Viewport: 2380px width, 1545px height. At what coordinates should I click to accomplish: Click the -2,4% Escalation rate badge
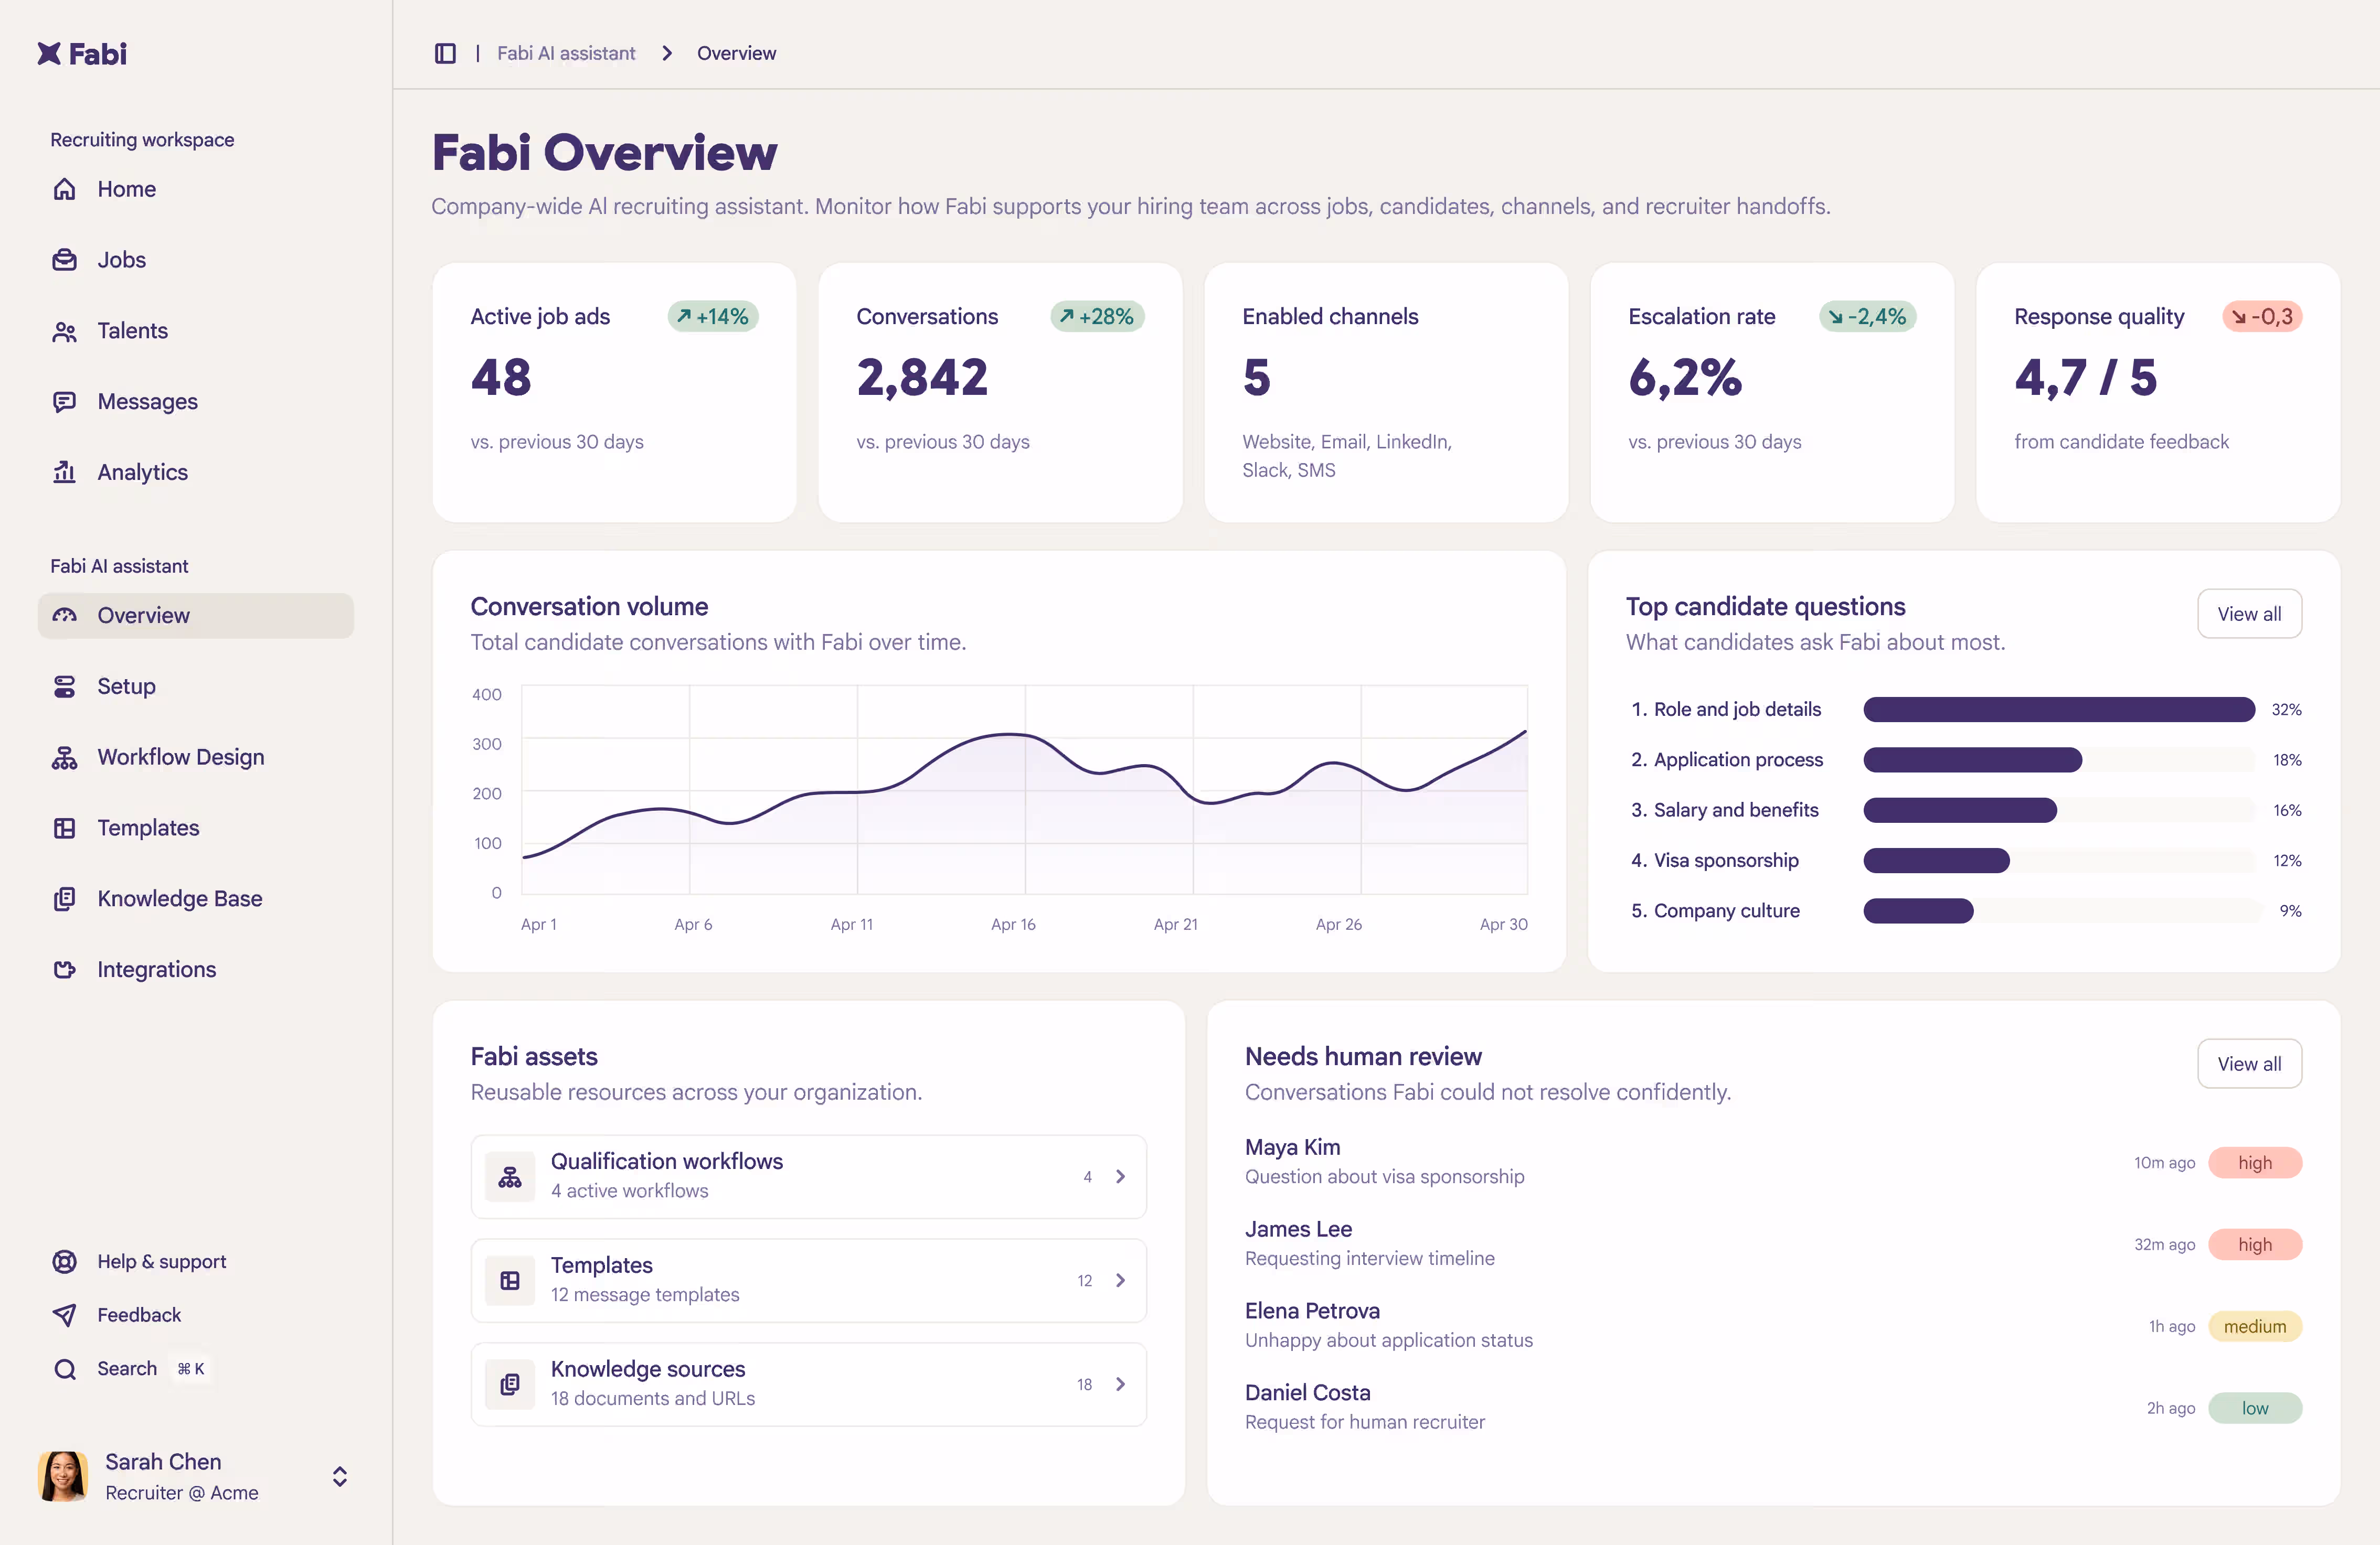coord(1867,317)
